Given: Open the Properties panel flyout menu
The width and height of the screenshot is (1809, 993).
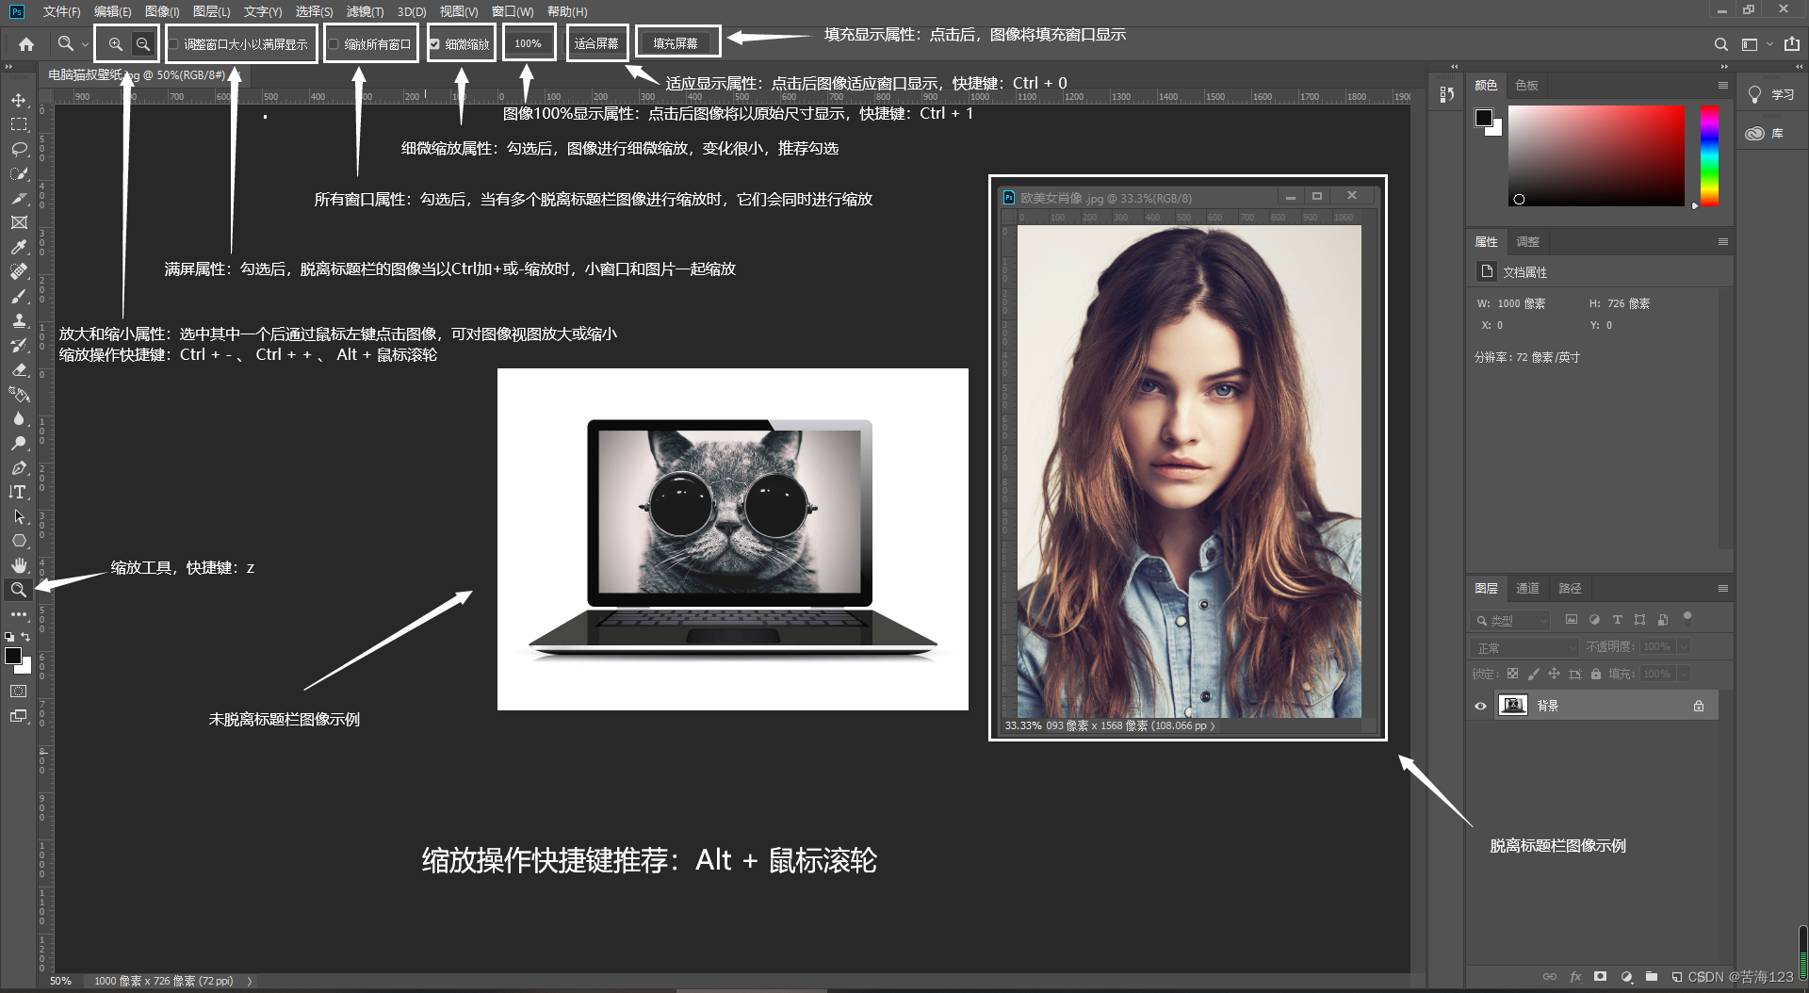Looking at the screenshot, I should point(1722,242).
